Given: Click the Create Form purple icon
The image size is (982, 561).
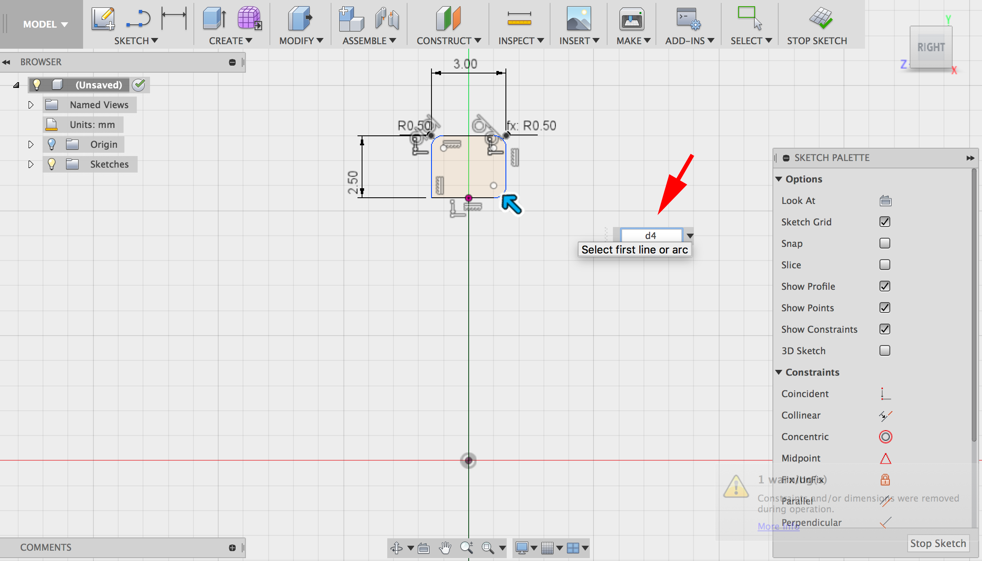Looking at the screenshot, I should click(x=249, y=19).
